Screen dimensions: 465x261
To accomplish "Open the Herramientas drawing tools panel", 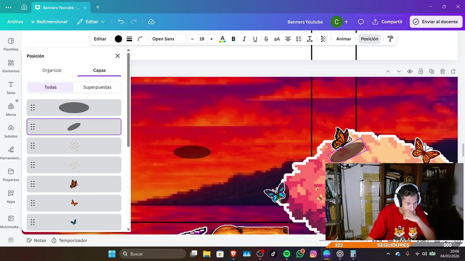I will 11,153.
